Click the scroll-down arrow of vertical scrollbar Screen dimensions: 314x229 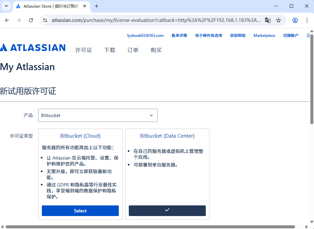pyautogui.click(x=312, y=222)
